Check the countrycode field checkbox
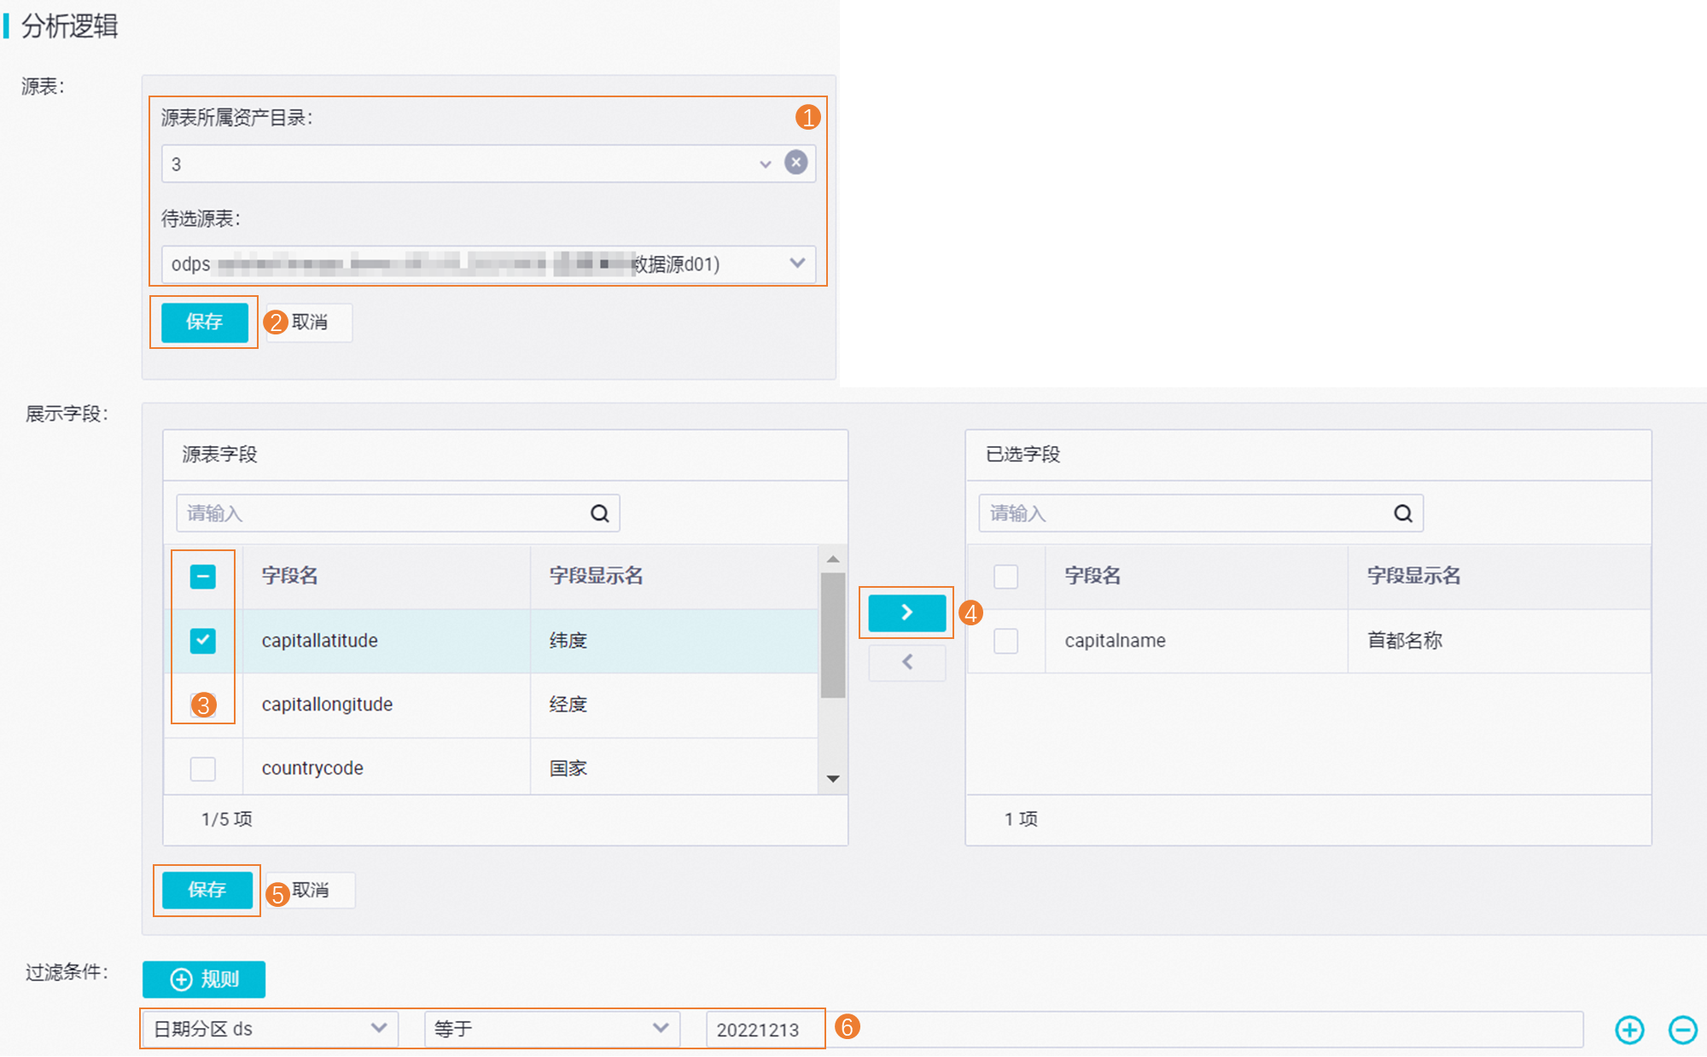Screen dimensions: 1707x1057 203,769
